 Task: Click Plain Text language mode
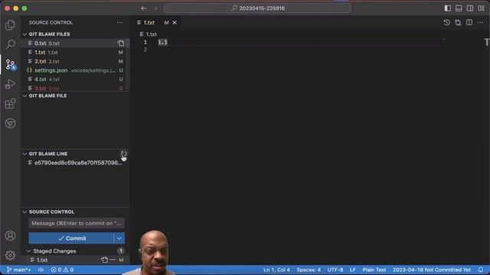[374, 270]
